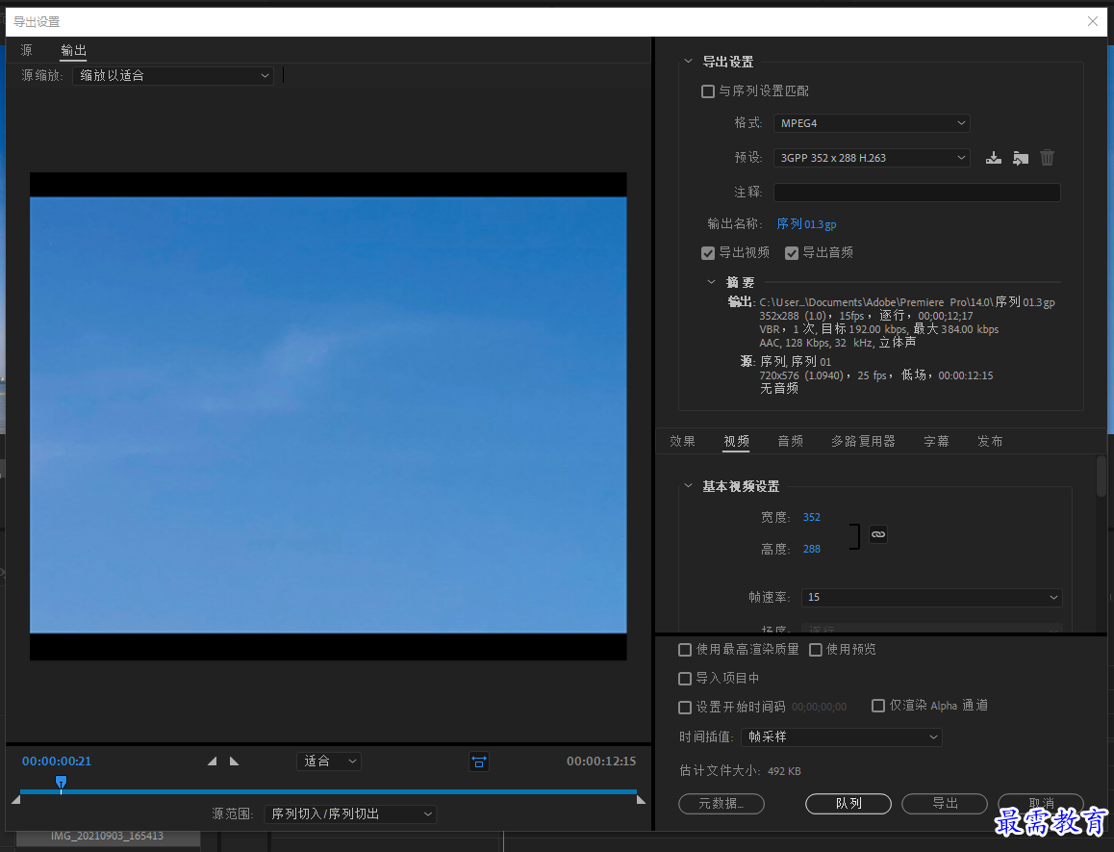Close the export settings dialog
The height and width of the screenshot is (852, 1114).
coord(1093,21)
